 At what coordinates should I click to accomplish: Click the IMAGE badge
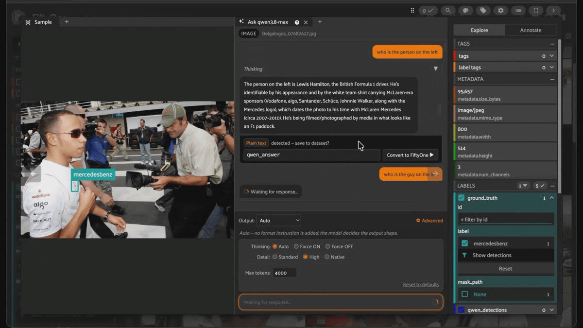(249, 34)
